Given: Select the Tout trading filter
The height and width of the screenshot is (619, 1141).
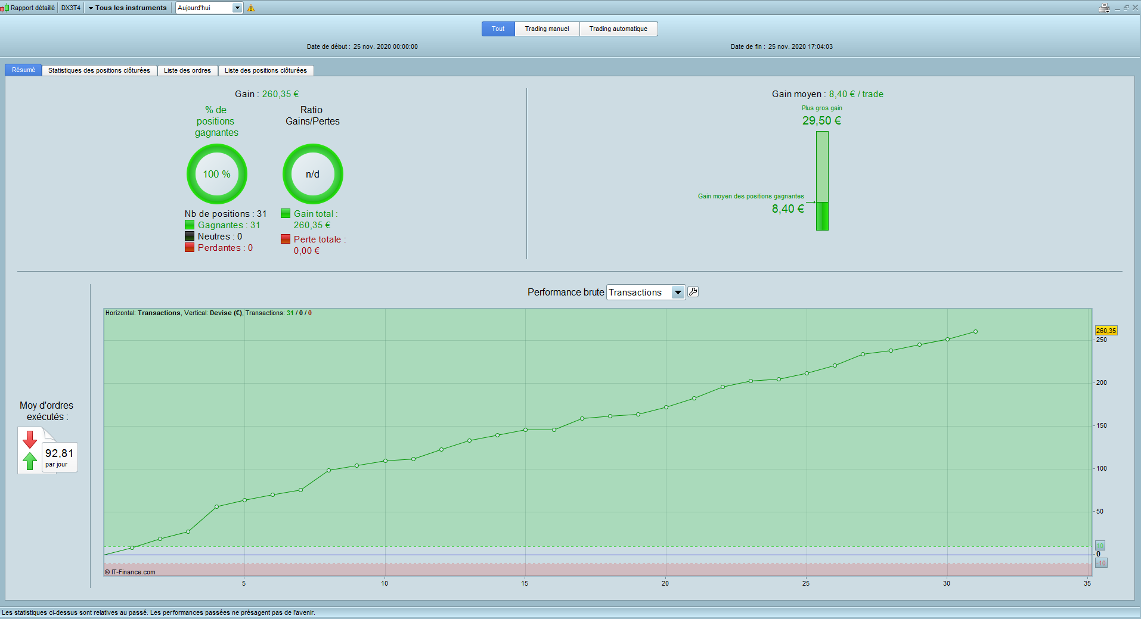Looking at the screenshot, I should pyautogui.click(x=498, y=29).
